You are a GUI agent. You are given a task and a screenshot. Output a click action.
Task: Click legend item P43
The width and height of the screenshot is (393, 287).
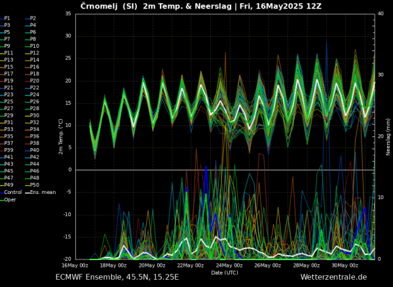tap(7, 164)
